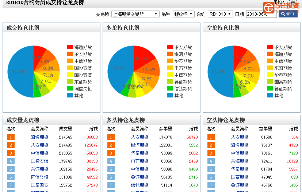Open the 合约 RB1810 contract dropdown
Screen dimensions: 302x192
[220, 14]
